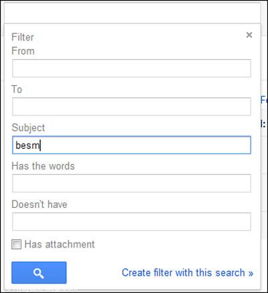Click the Doesn't have label
268x293 pixels.
point(40,204)
